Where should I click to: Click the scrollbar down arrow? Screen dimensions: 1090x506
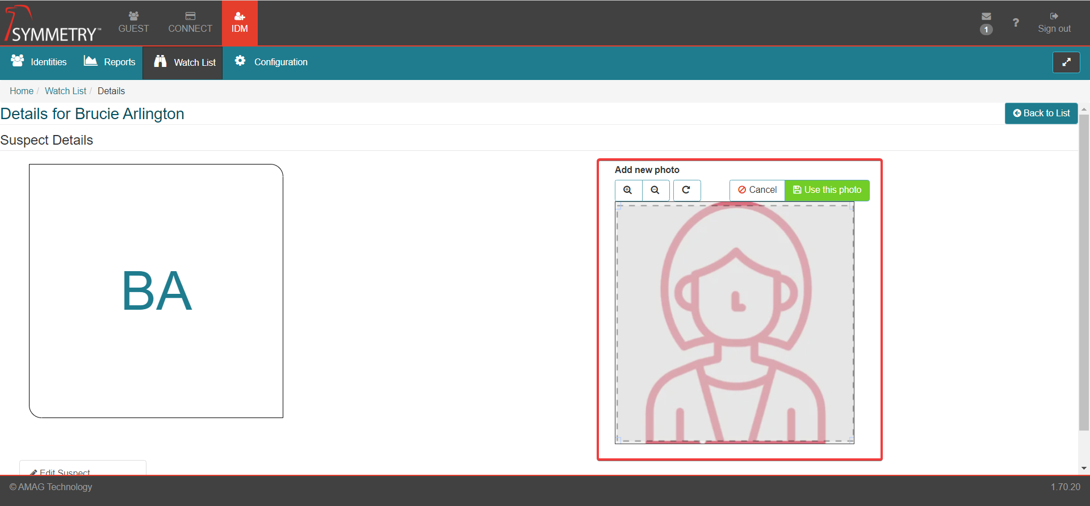click(x=1084, y=469)
